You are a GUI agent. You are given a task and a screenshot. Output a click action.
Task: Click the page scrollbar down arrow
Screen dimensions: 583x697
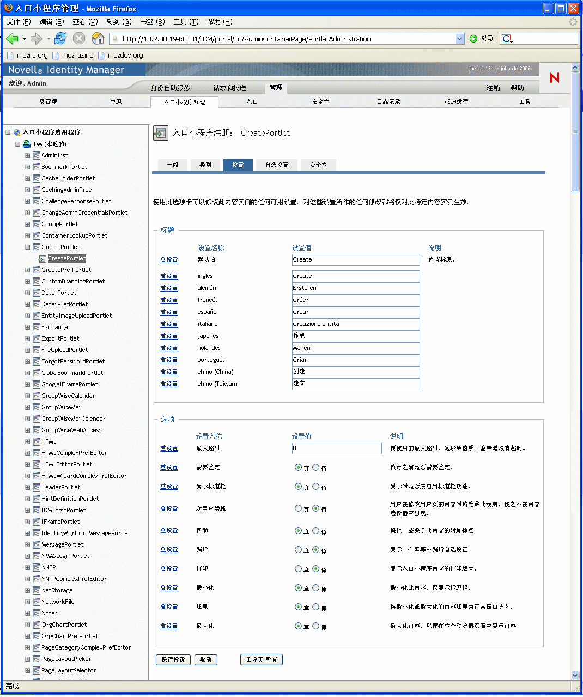[575, 676]
